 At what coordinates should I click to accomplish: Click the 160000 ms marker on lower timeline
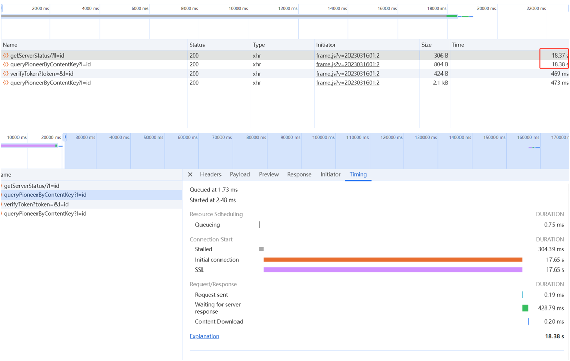pyautogui.click(x=528, y=137)
